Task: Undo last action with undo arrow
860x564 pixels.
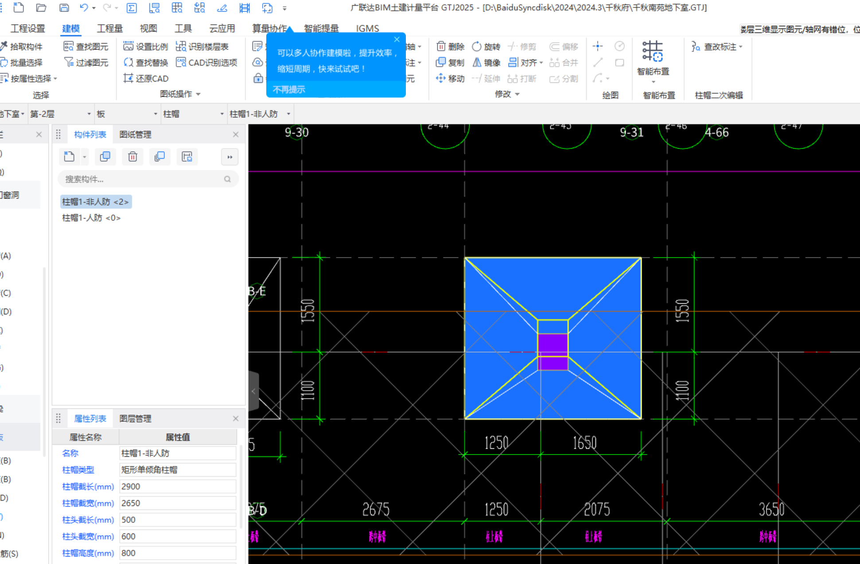Action: (84, 8)
